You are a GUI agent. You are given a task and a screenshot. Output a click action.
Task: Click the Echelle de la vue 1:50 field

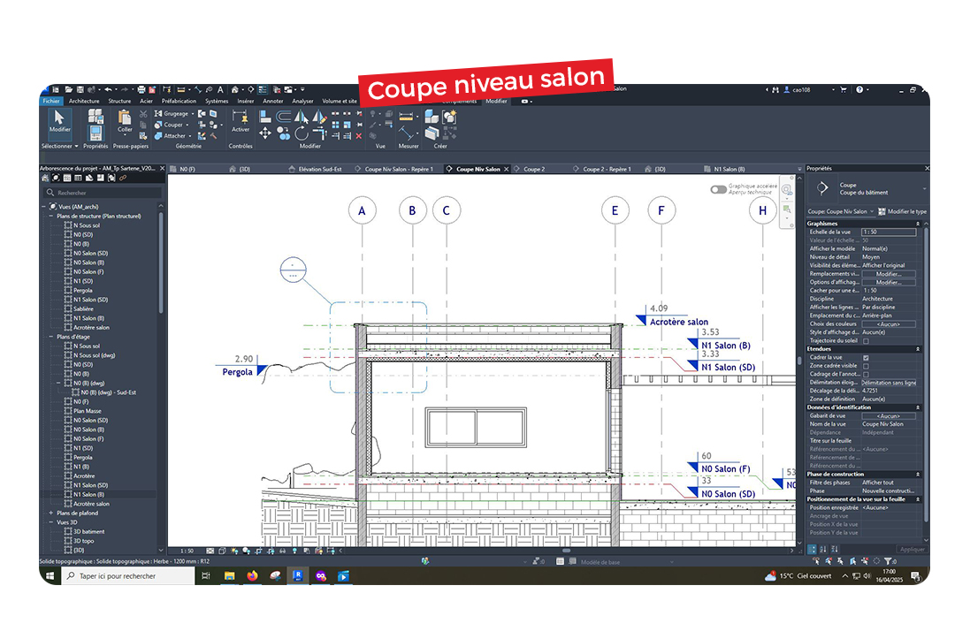click(x=889, y=232)
